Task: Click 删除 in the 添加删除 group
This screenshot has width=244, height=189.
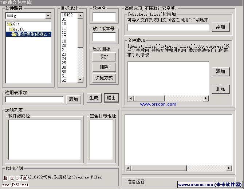Action: [x=104, y=67]
